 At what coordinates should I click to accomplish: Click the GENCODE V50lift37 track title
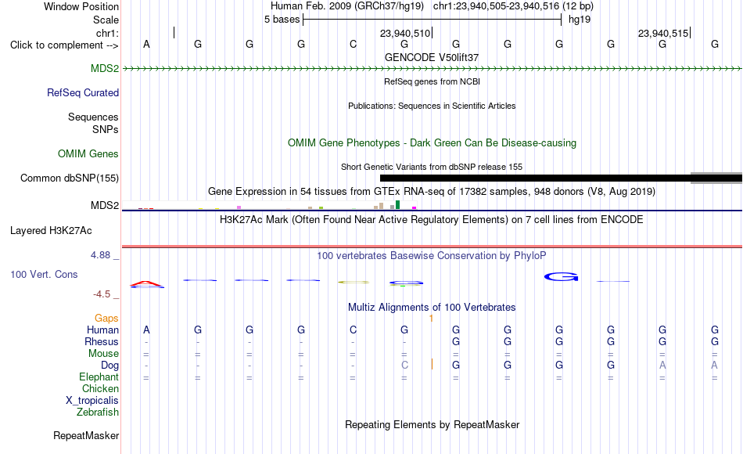click(432, 57)
